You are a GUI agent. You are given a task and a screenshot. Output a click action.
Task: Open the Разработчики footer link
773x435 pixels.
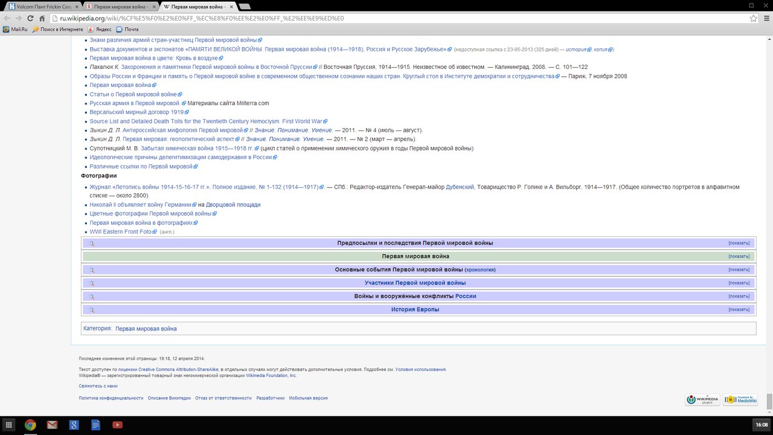pyautogui.click(x=270, y=398)
